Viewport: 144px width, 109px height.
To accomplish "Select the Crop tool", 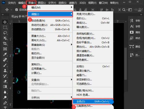I will pyautogui.click(x=5, y=43).
